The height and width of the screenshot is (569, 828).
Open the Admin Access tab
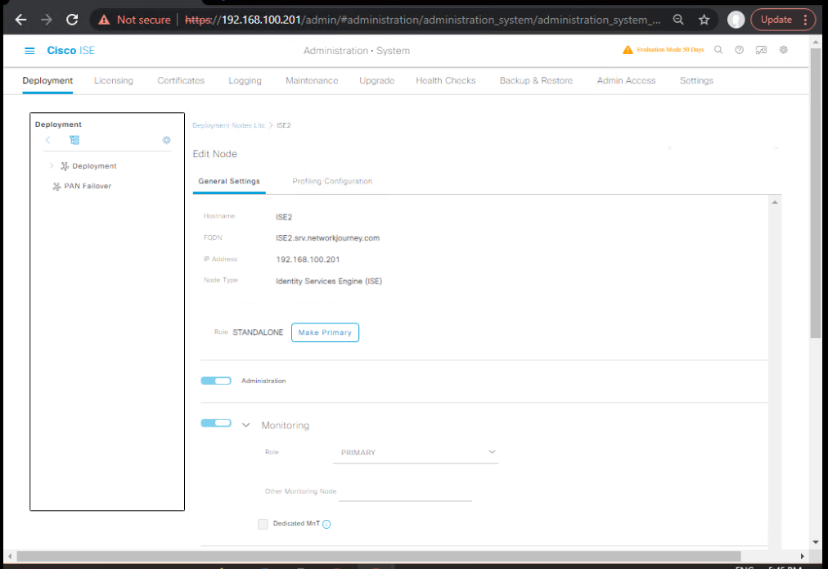click(626, 80)
